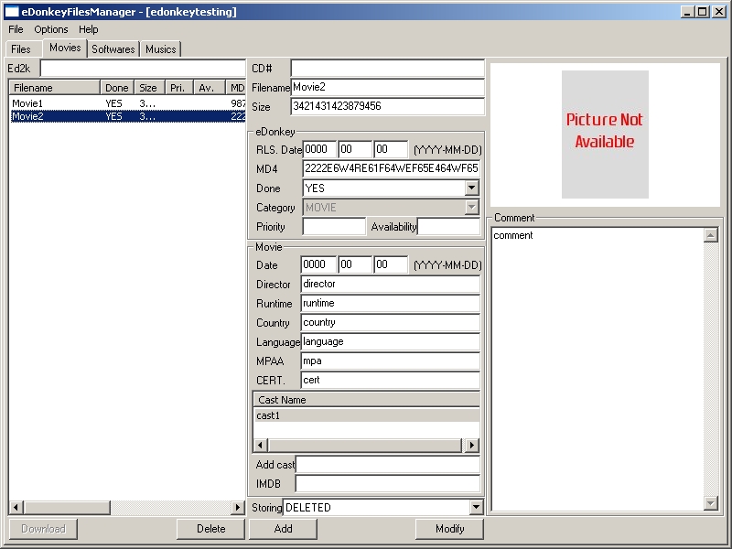This screenshot has width=732, height=549.
Task: Focus the Ed2k input field
Action: coord(143,69)
